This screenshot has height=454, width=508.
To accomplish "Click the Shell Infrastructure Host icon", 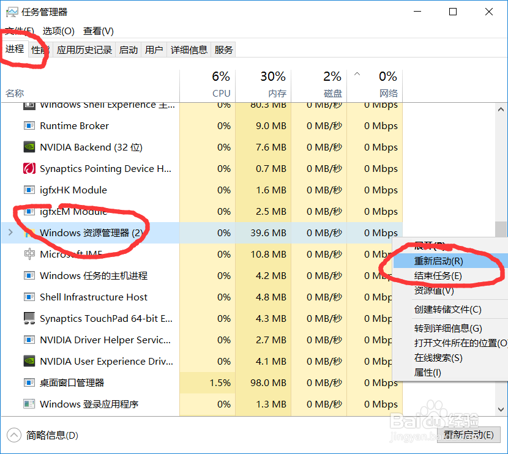I will pyautogui.click(x=29, y=297).
